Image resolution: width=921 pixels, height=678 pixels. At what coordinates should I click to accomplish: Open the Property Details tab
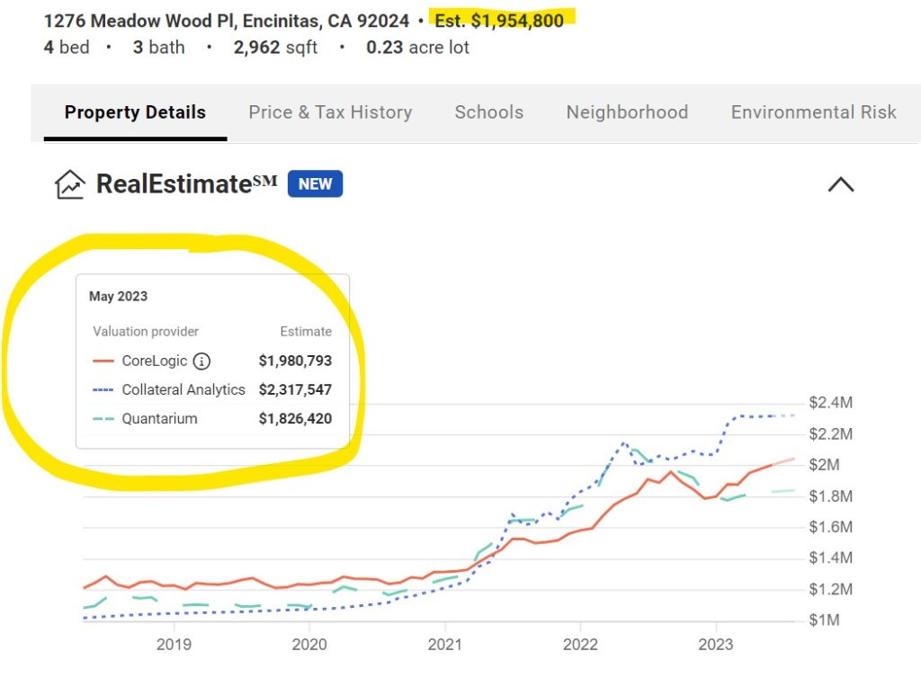[135, 112]
